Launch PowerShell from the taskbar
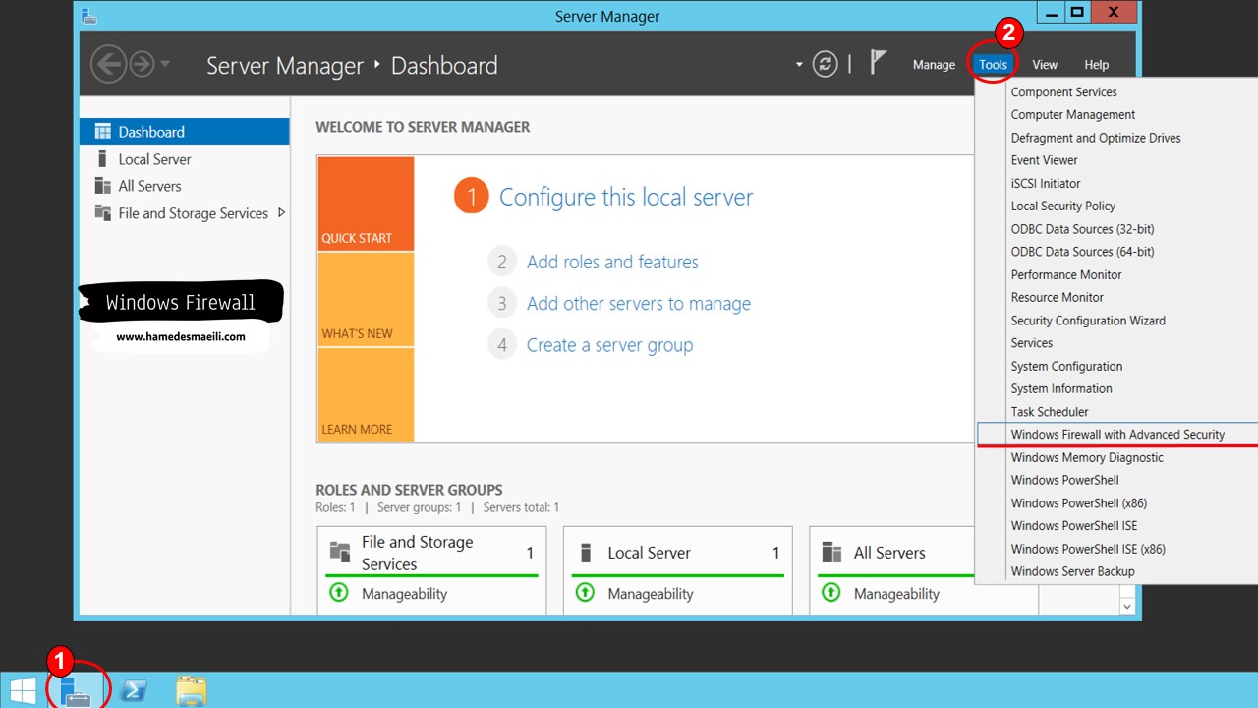This screenshot has width=1258, height=708. click(x=134, y=691)
